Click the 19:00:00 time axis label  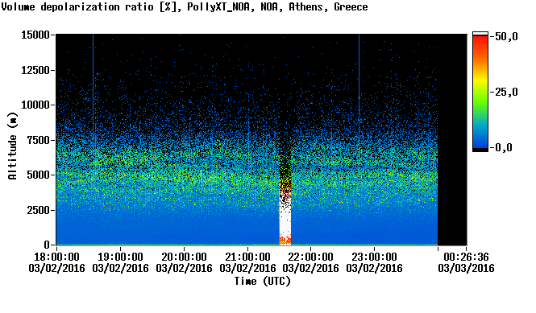click(x=120, y=257)
